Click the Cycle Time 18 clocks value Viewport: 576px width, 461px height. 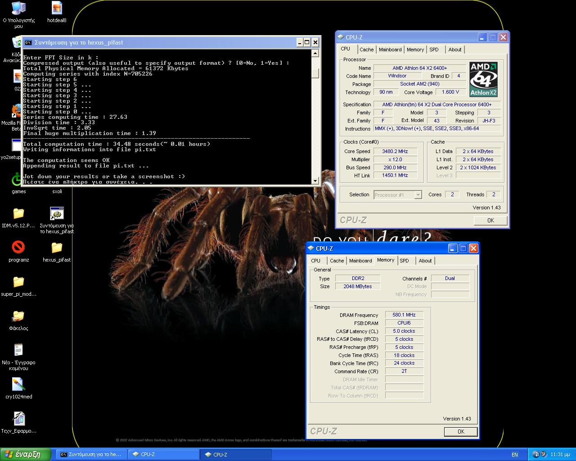click(x=404, y=355)
